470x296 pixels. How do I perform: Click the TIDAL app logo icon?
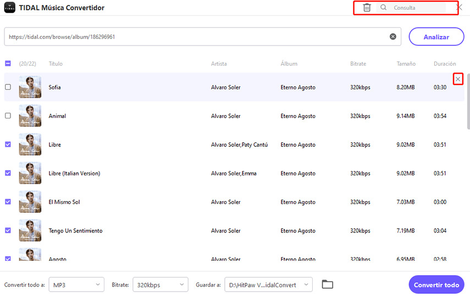tap(9, 8)
